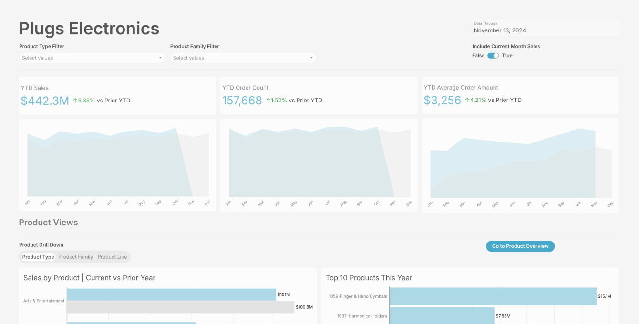Switch drill down to Product Line

[x=112, y=257]
